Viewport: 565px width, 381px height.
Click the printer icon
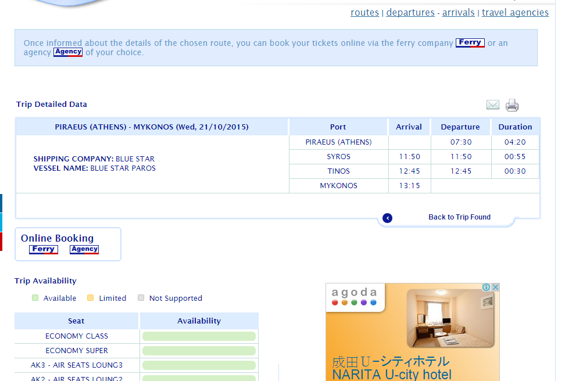click(512, 105)
